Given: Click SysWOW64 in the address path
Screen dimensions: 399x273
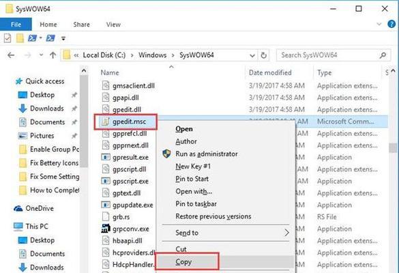Looking at the screenshot, I should [196, 55].
